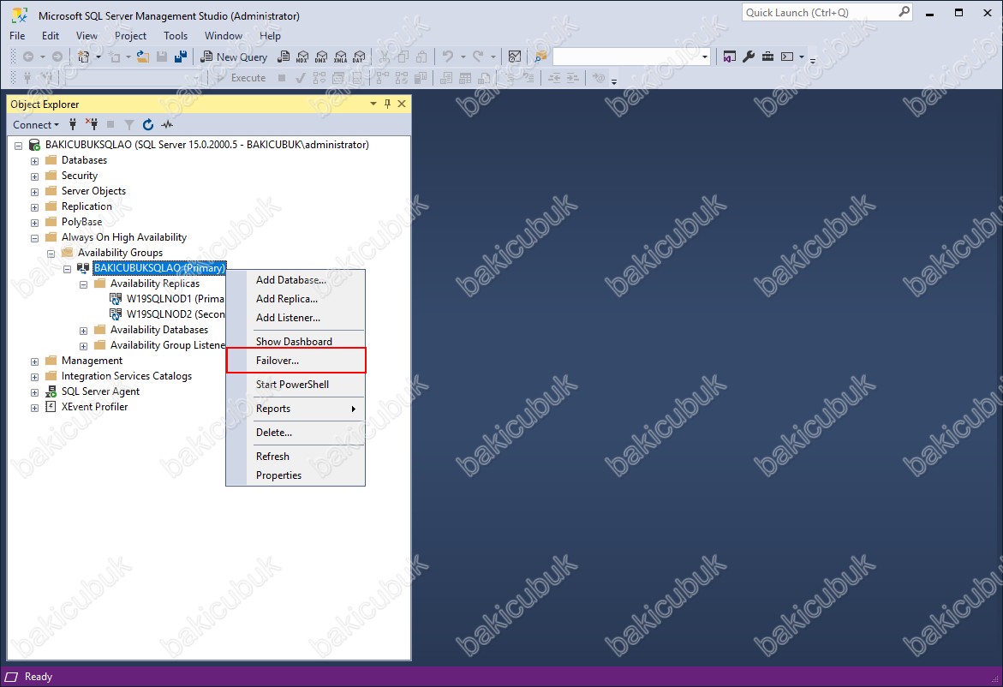Open the Object Explorer window position dropdown
The width and height of the screenshot is (1003, 687).
click(373, 104)
